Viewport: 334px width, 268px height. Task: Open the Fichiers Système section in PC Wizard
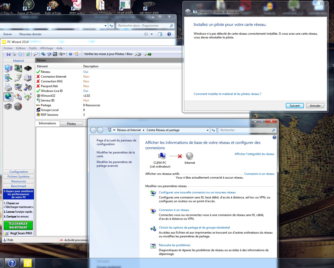(19, 177)
